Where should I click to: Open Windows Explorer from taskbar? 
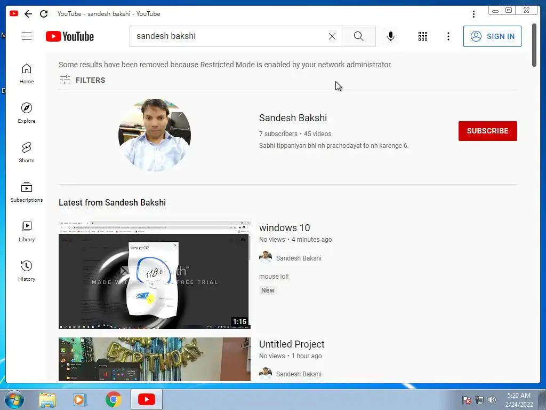47,400
